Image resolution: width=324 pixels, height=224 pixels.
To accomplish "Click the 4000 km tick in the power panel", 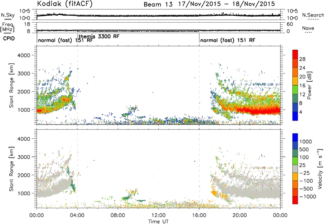I will pos(23,55).
